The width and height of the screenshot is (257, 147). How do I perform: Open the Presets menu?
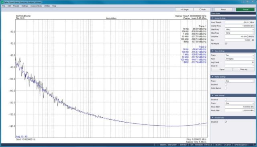tap(16, 6)
